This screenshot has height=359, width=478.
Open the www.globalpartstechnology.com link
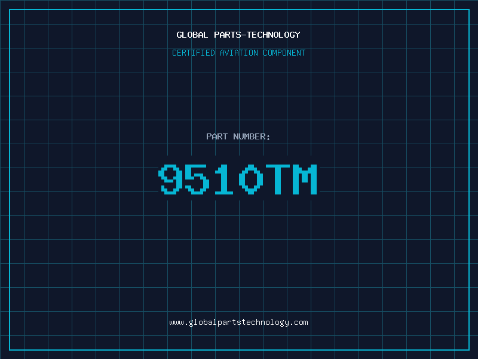(238, 323)
